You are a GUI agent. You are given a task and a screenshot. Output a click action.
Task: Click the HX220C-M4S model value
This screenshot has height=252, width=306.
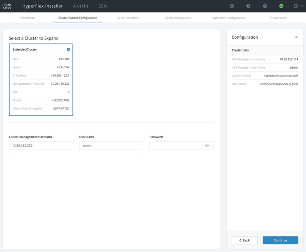coord(61,100)
